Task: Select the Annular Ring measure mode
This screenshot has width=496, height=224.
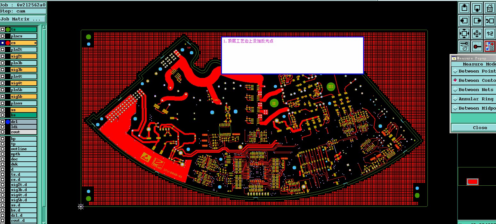Action: [474, 99]
